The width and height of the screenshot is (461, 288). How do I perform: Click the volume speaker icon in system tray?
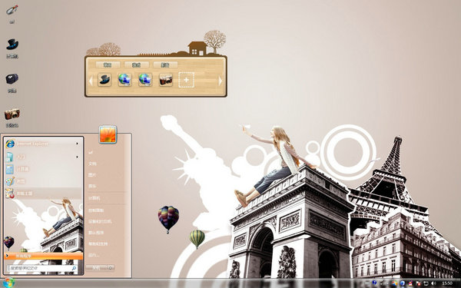(433, 283)
